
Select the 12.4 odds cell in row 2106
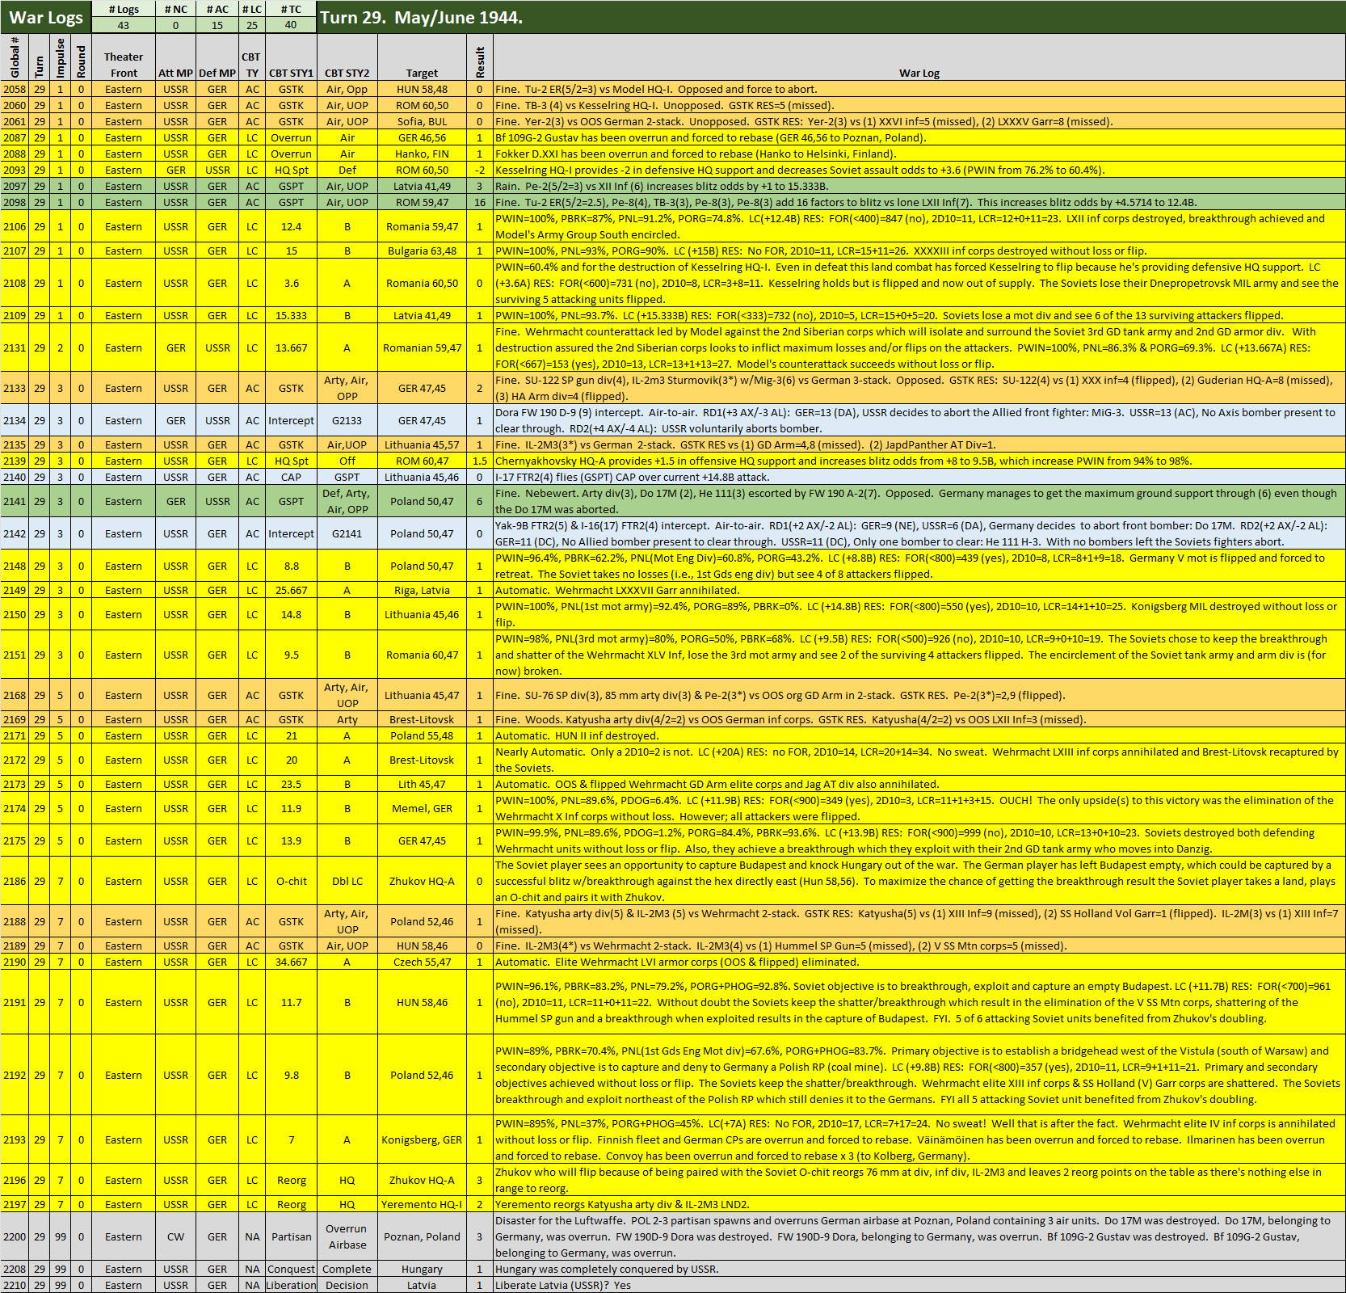[x=291, y=226]
